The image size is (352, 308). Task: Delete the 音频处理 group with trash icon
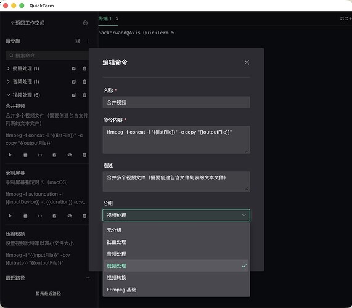click(x=84, y=82)
